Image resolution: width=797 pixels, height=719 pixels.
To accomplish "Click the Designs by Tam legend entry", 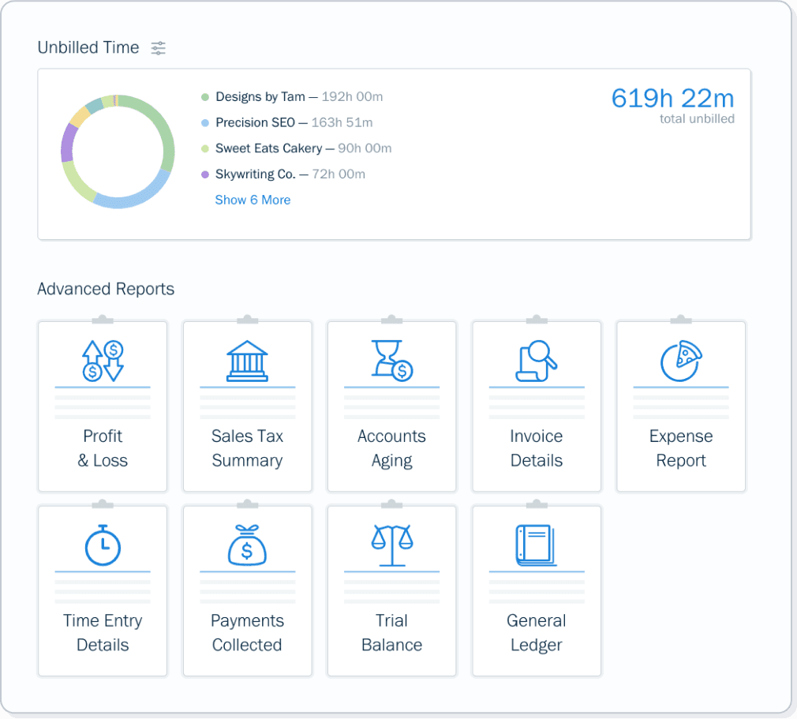I will tap(260, 97).
